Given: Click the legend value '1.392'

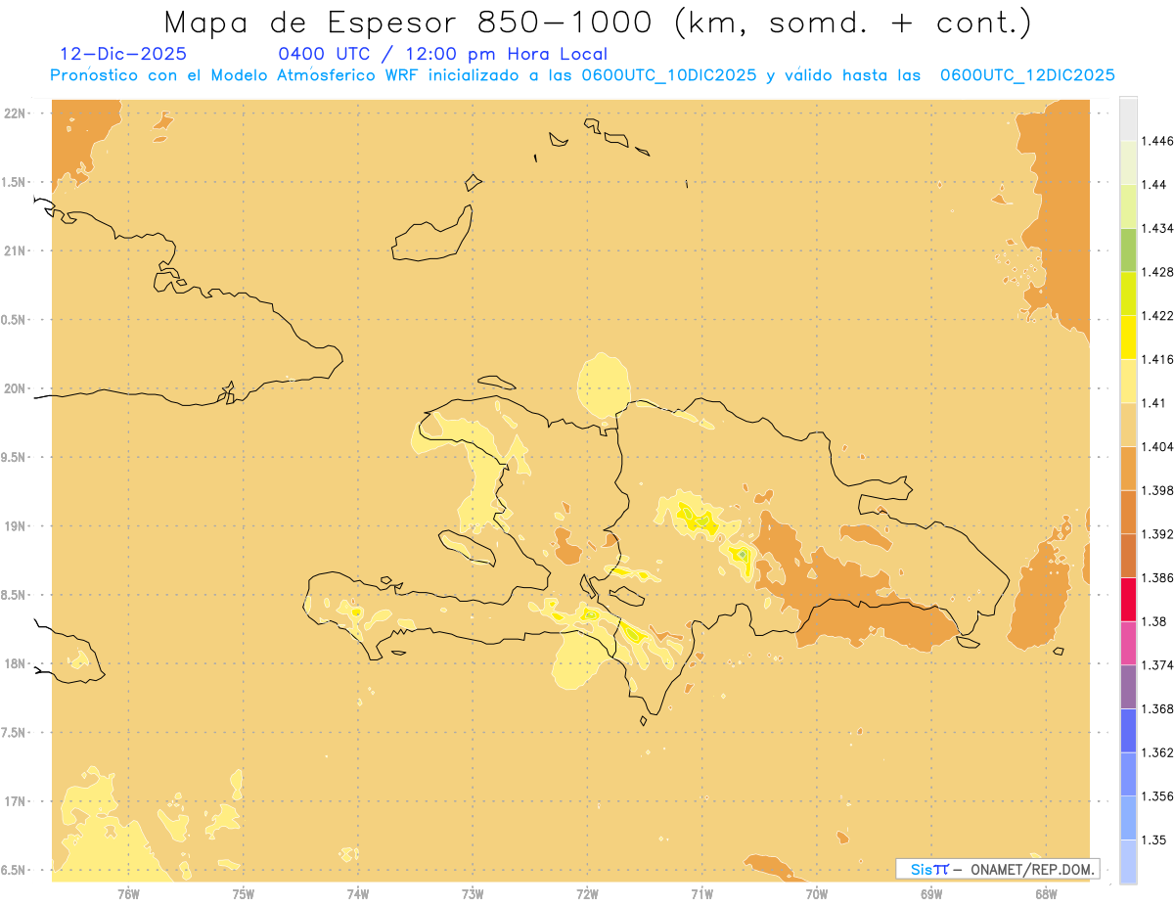Looking at the screenshot, I should 1158,534.
